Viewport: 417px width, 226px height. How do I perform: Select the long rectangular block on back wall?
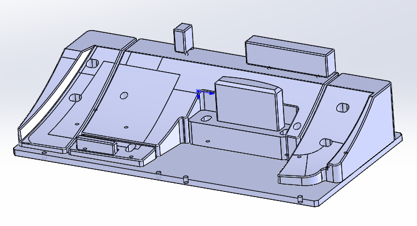290,56
